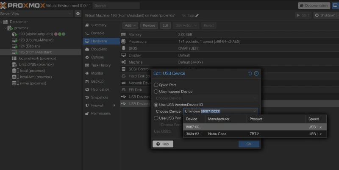Click the EFI Disk row icon

124,90
